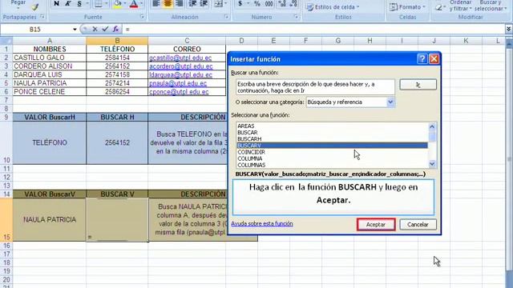
Task: Click the Ir search button
Action: click(418, 85)
